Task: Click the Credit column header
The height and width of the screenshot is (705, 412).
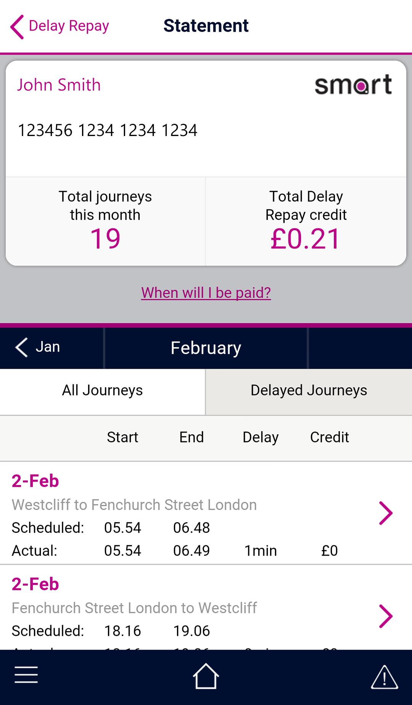Action: pyautogui.click(x=329, y=437)
